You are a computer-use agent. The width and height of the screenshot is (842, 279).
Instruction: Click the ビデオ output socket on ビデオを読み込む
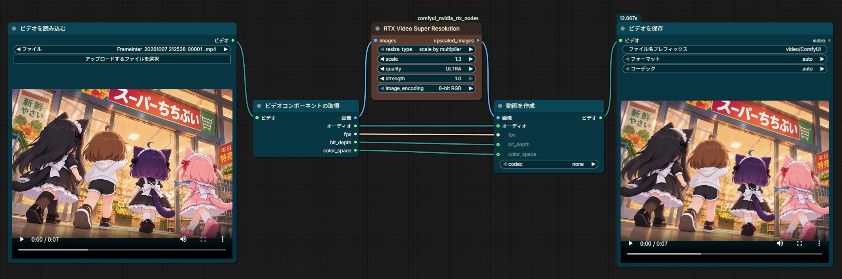[x=233, y=40]
